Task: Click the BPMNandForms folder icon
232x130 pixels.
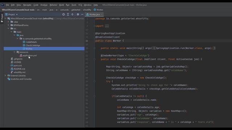Action: coord(12,25)
